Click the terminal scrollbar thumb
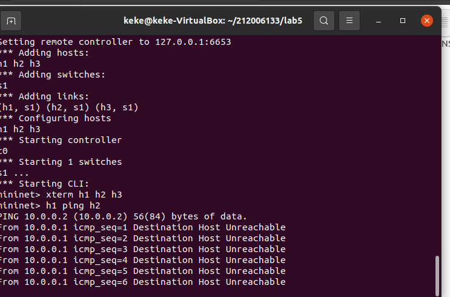 [x=437, y=276]
